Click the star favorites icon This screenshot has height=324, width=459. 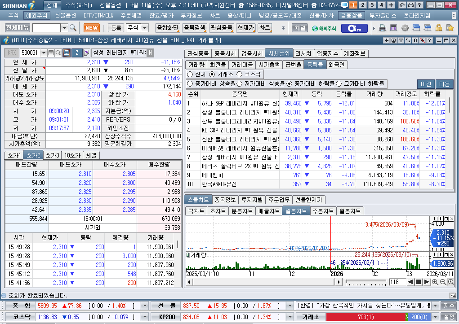point(450,28)
